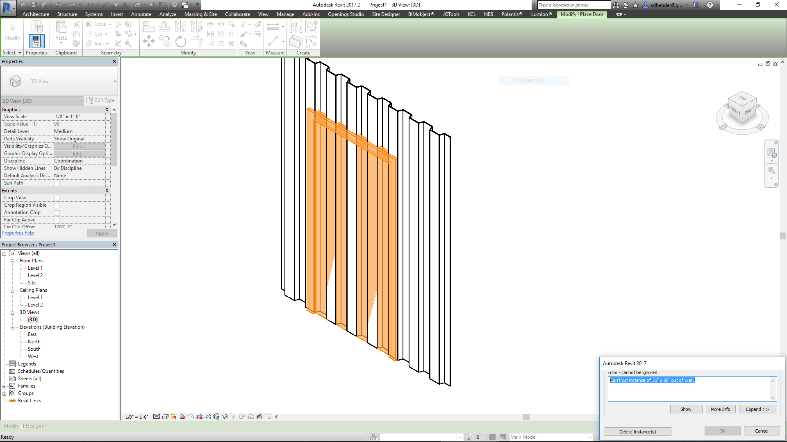The image size is (787, 442).
Task: Open the Select panel dropdown
Action: 12,53
